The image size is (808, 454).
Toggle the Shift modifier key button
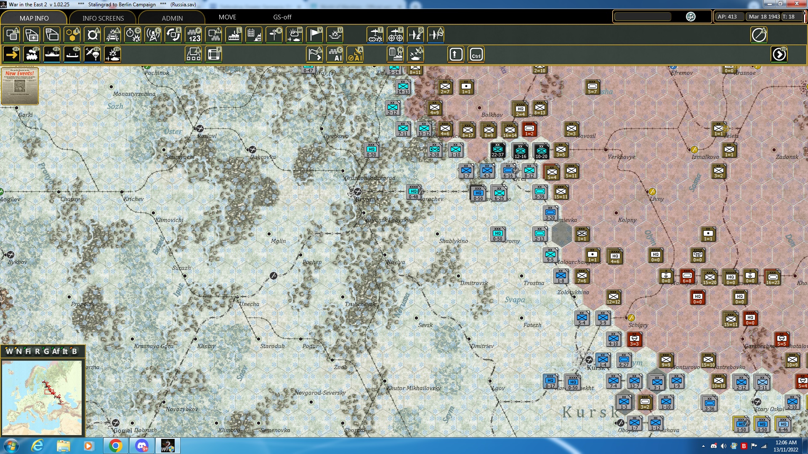point(455,54)
